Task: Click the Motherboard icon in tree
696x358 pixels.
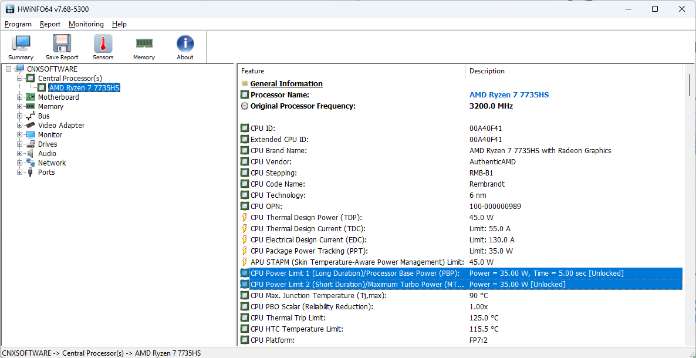Action: click(31, 97)
